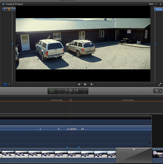This screenshot has height=164, width=163.
Task: Click the 00:05:46:00 ruler label
Action: click(x=57, y=100)
